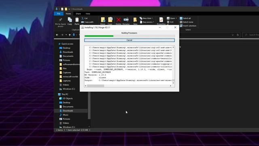Open Desktop under This PC
This screenshot has width=259, height=146.
point(66,103)
